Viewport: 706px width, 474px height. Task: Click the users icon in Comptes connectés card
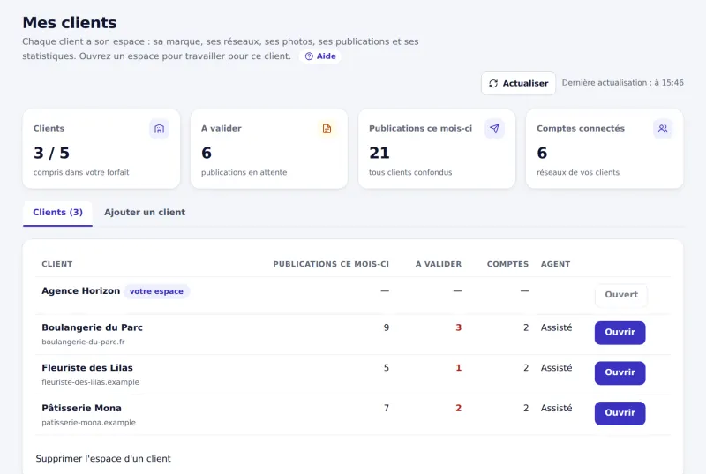pos(663,129)
